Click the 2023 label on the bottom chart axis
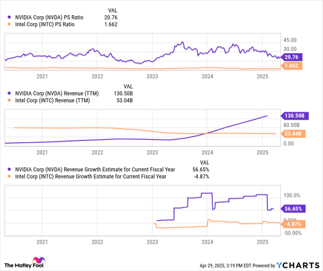 point(152,241)
